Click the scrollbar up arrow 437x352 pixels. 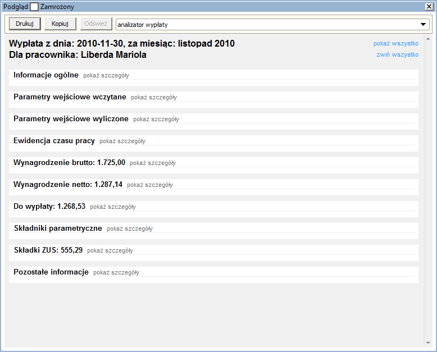point(428,39)
